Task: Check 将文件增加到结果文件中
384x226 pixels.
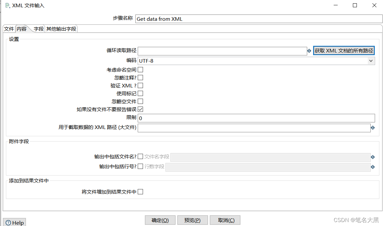Action: point(140,192)
